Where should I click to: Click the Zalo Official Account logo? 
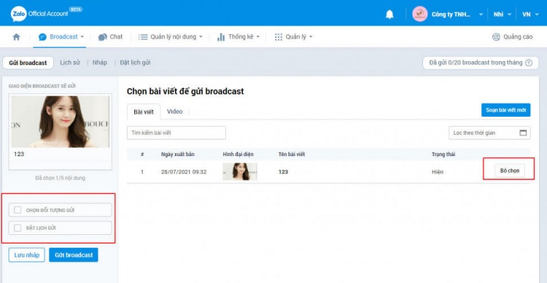point(46,14)
